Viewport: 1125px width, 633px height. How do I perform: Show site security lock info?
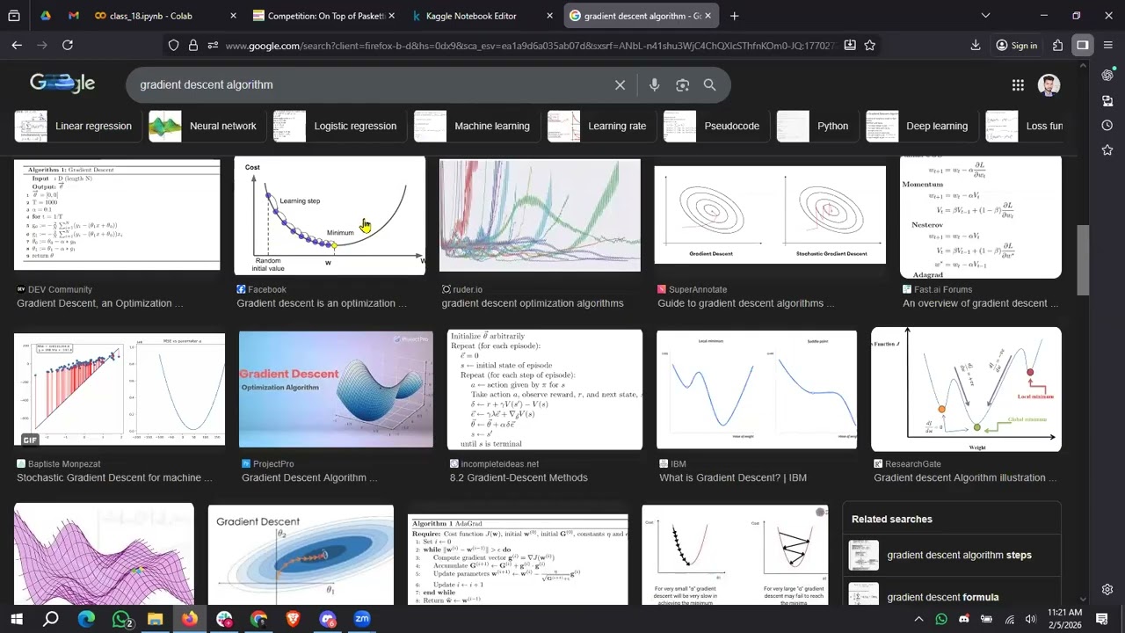point(192,45)
